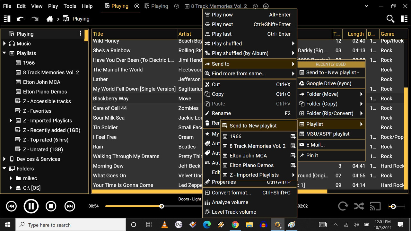Choose M3U/XSPF playlist option
This screenshot has width=411, height=231.
[x=331, y=134]
